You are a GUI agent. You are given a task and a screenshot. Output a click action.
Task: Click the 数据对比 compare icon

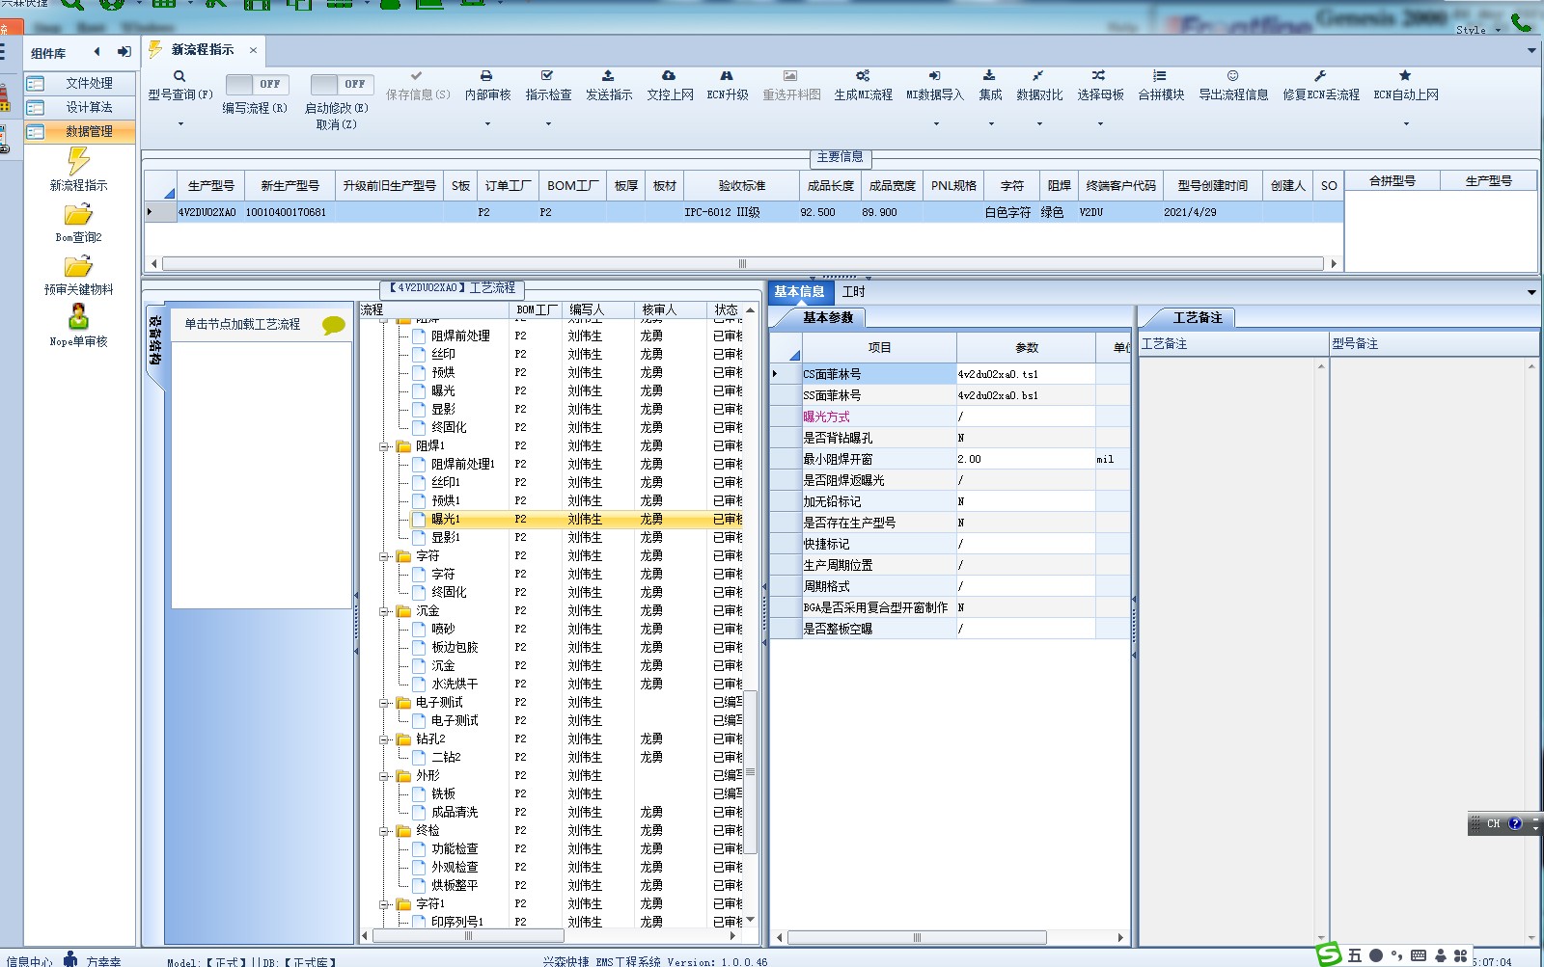pyautogui.click(x=1038, y=75)
